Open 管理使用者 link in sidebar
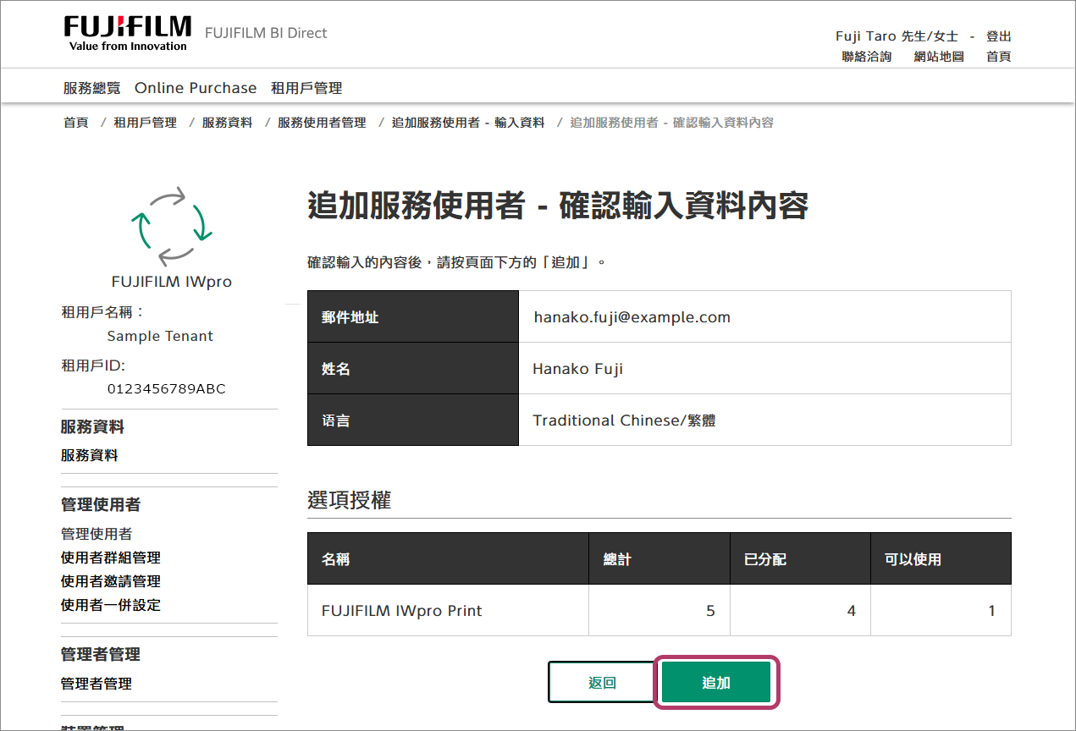Viewport: 1076px width, 731px height. tap(97, 534)
